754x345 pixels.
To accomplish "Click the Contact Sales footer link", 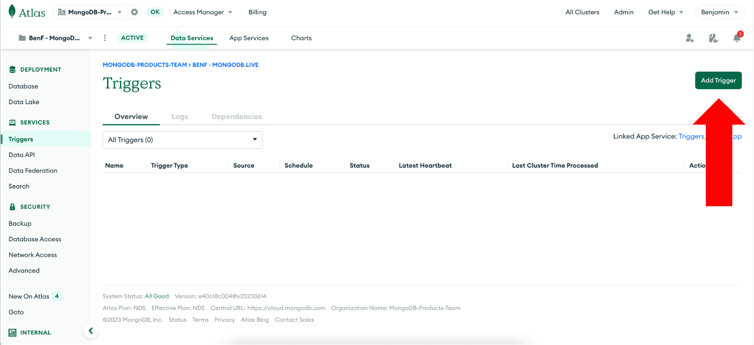I will point(294,320).
